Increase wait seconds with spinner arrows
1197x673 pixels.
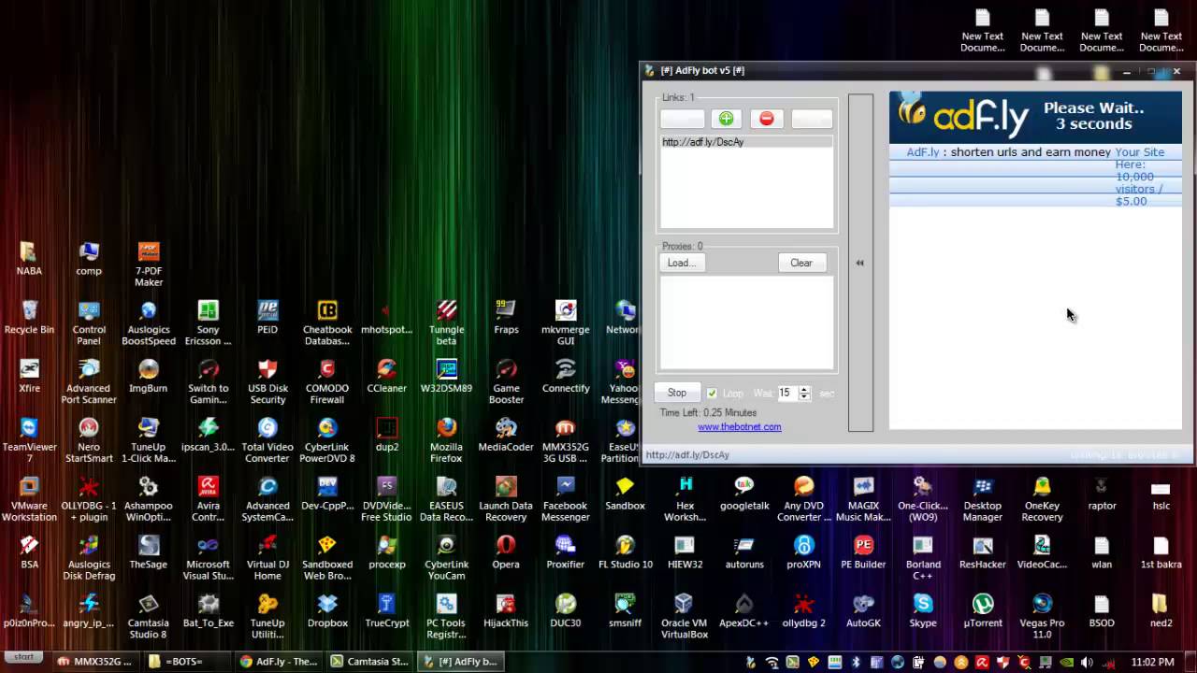click(804, 390)
